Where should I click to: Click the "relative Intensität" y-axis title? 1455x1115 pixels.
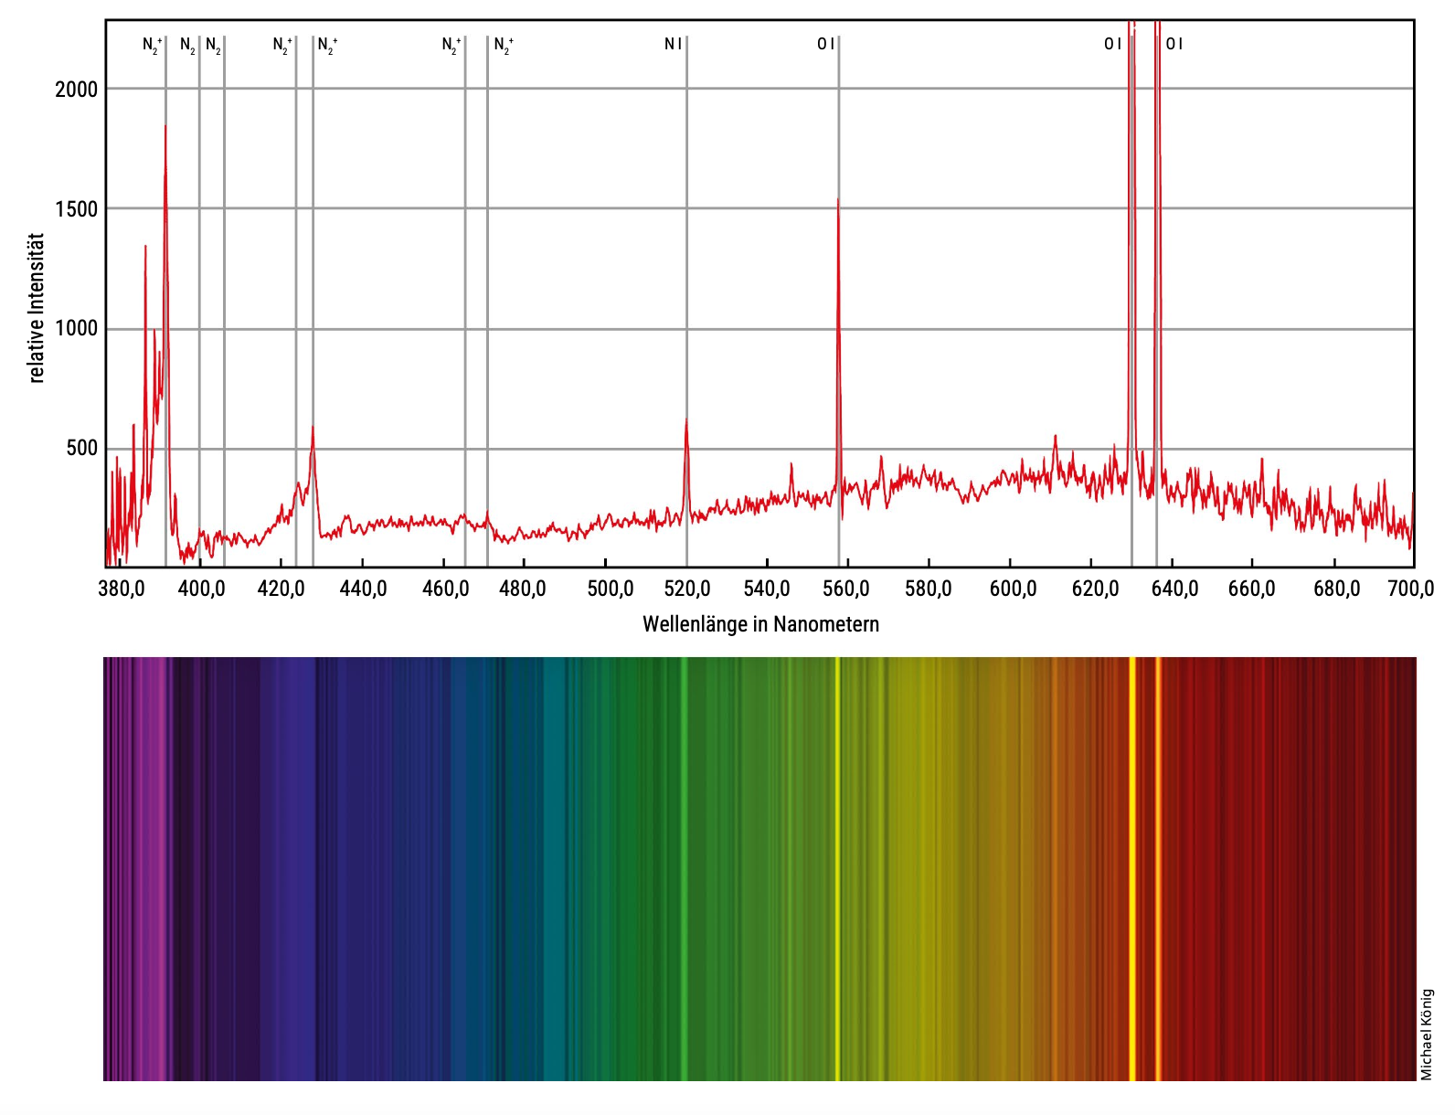point(37,308)
